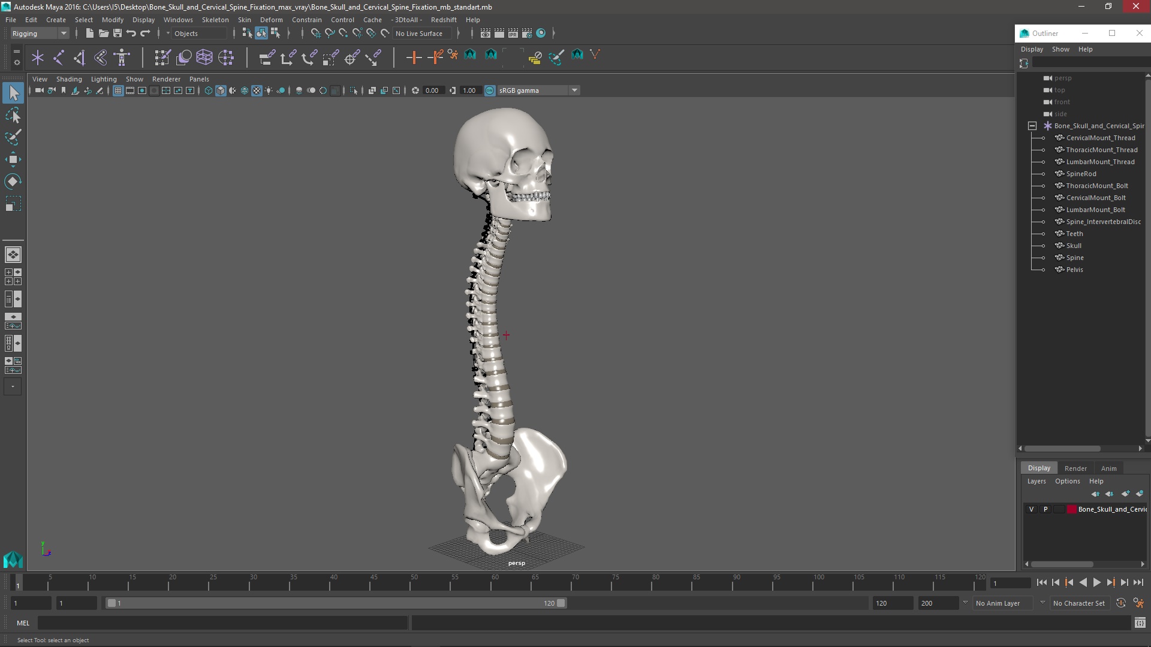This screenshot has height=647, width=1151.
Task: Select the Skull node in Outliner
Action: click(x=1074, y=246)
